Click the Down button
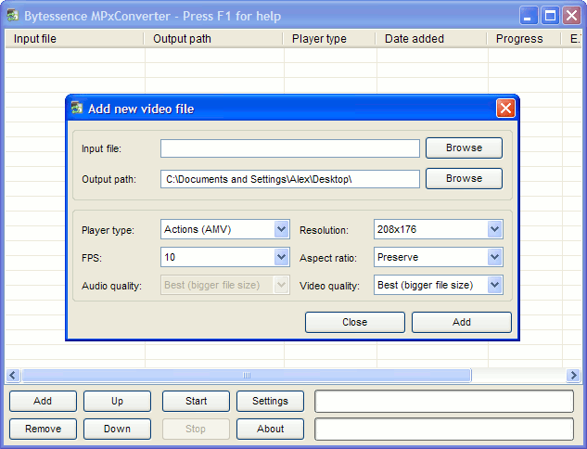This screenshot has height=449, width=587. click(117, 429)
